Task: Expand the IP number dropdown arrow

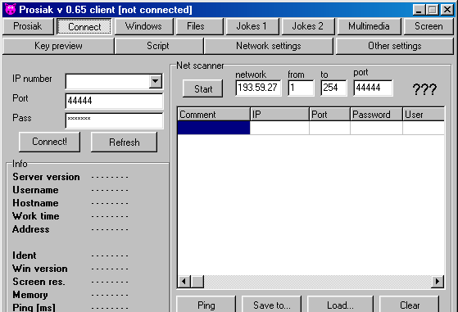Action: pos(156,81)
